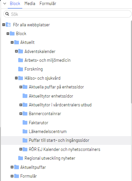
Task: Expand RÖR EJ Kalender och nyhetscontainers
Action: pyautogui.click(x=21, y=149)
